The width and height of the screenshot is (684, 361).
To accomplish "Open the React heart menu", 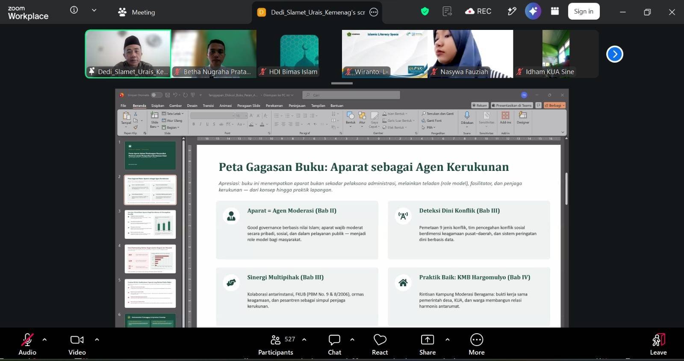I will tap(380, 344).
